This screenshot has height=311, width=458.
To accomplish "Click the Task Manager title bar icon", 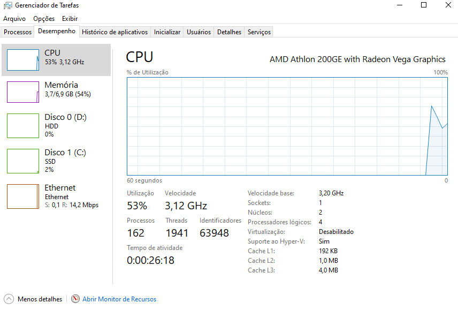I will pos(7,5).
